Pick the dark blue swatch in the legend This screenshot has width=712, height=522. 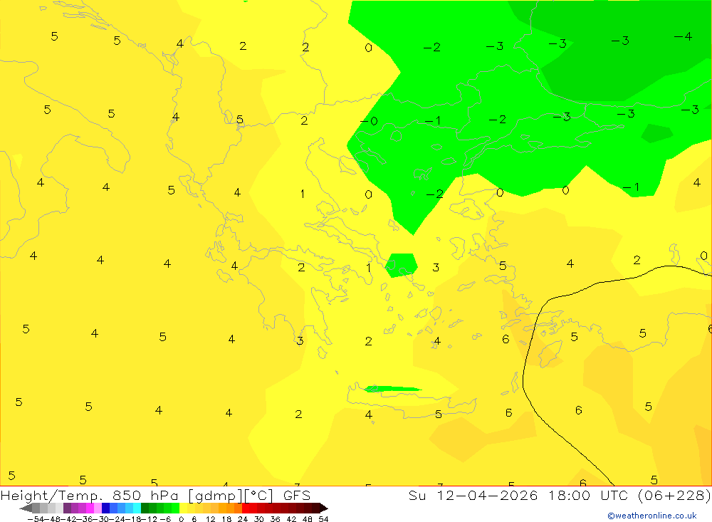pos(105,508)
